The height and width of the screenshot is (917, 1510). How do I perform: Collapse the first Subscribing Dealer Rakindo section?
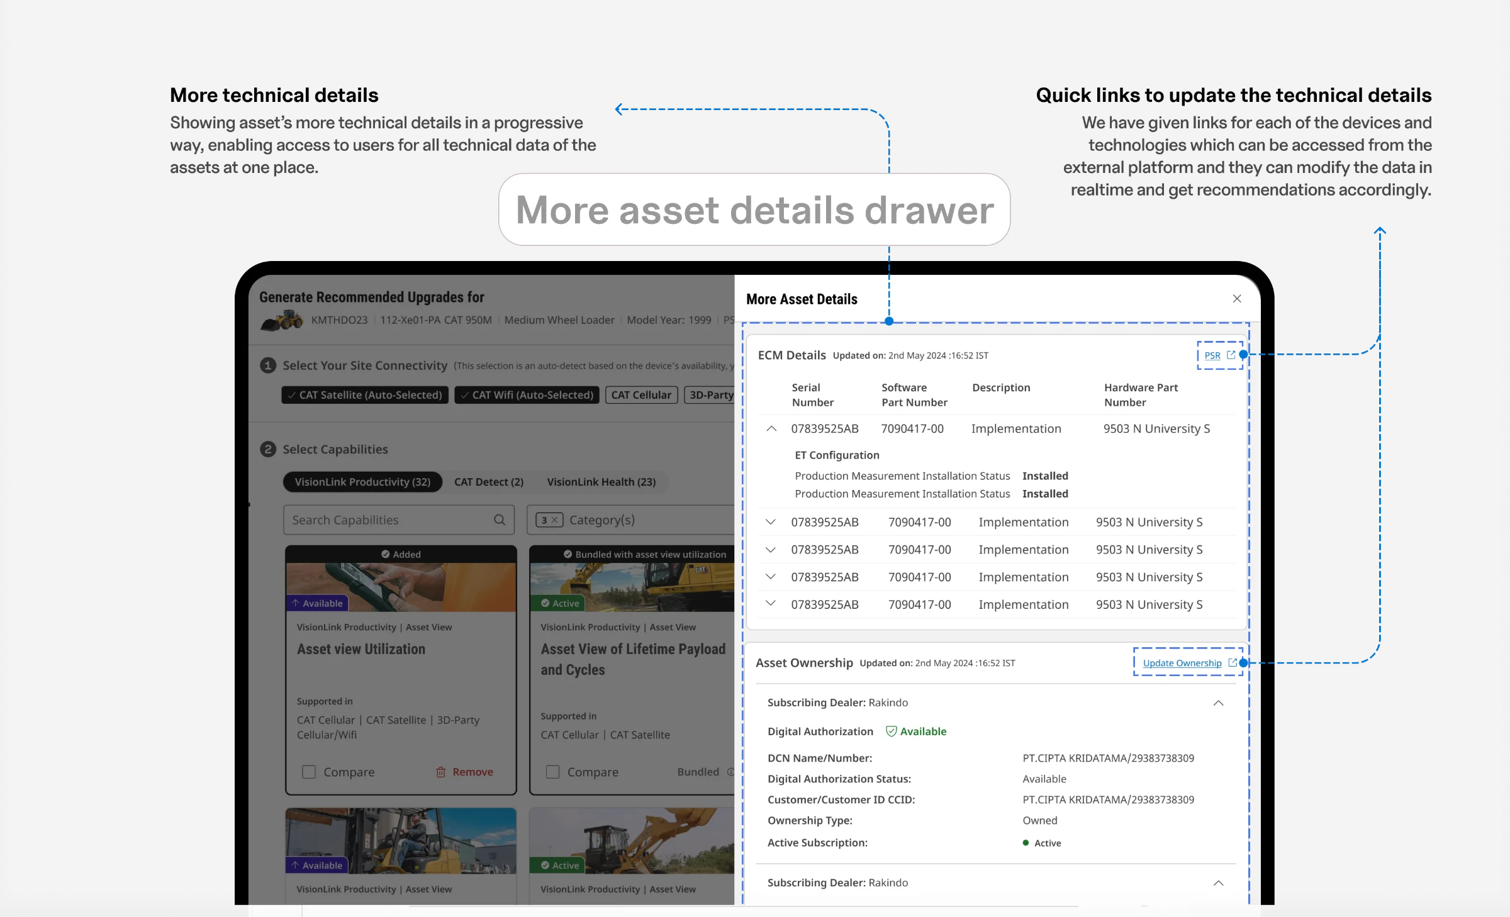[1219, 703]
